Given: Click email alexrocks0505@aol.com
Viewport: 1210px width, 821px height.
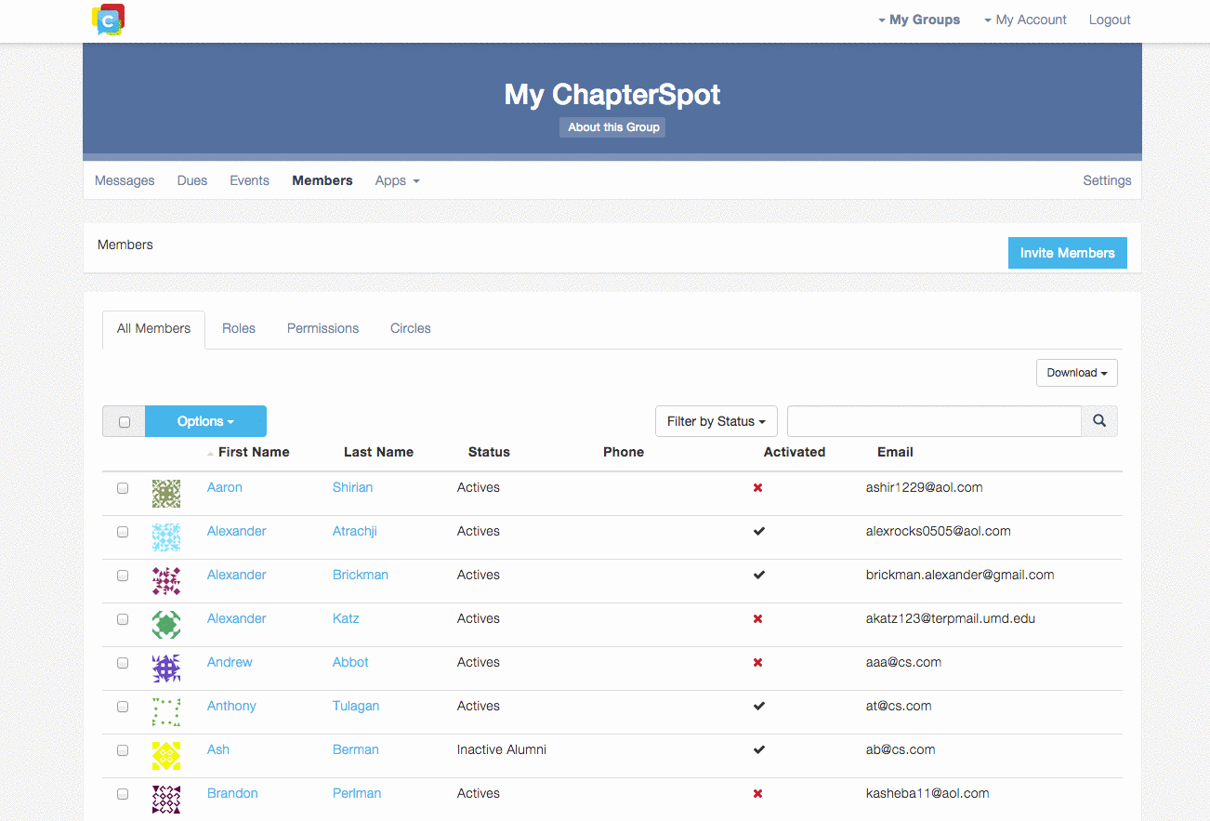Looking at the screenshot, I should coord(939,531).
